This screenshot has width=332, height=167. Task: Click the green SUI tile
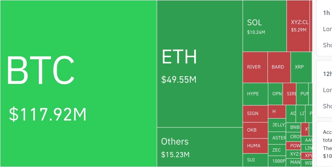255,160
